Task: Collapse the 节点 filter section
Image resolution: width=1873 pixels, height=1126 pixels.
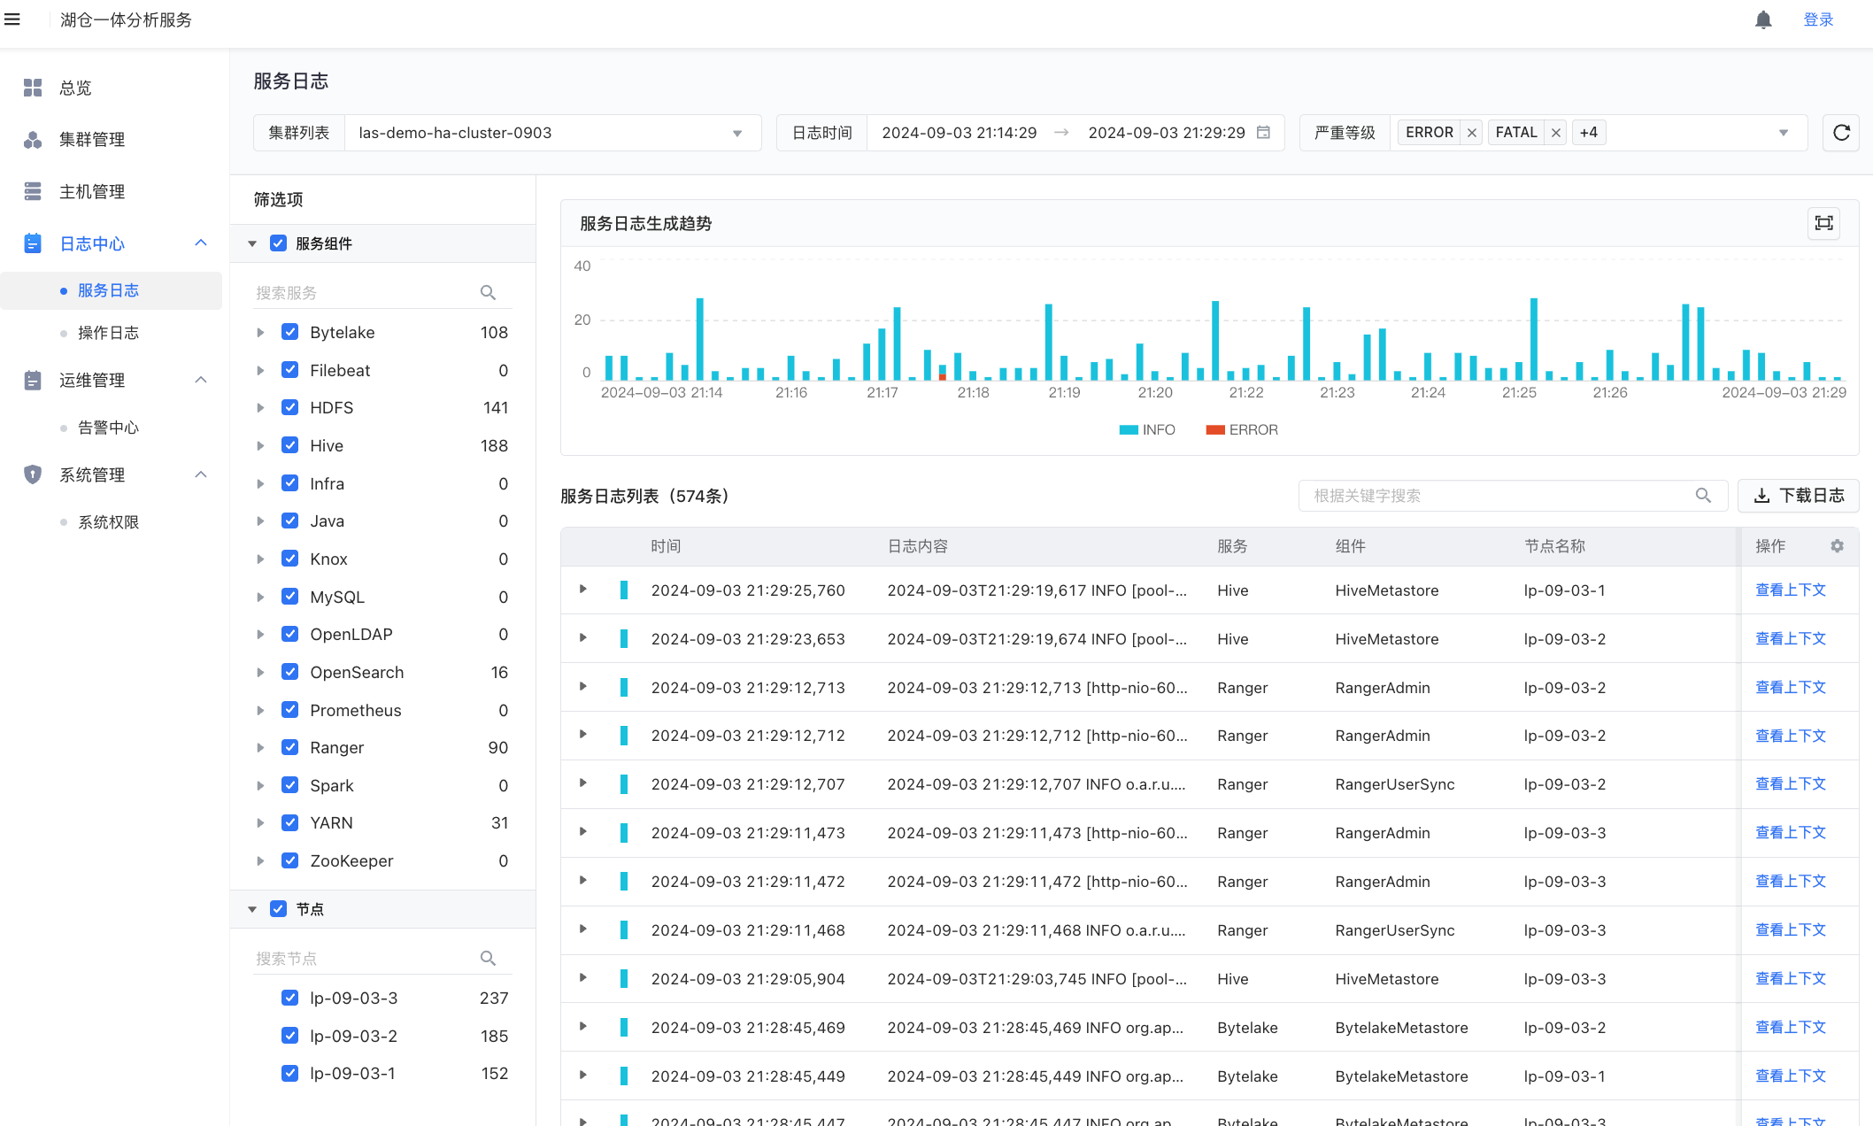Action: pyautogui.click(x=252, y=909)
